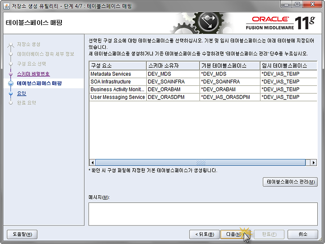Cancel the wizard with 취소 button
Image resolution: width=325 pixels, height=244 pixels.
point(302,234)
